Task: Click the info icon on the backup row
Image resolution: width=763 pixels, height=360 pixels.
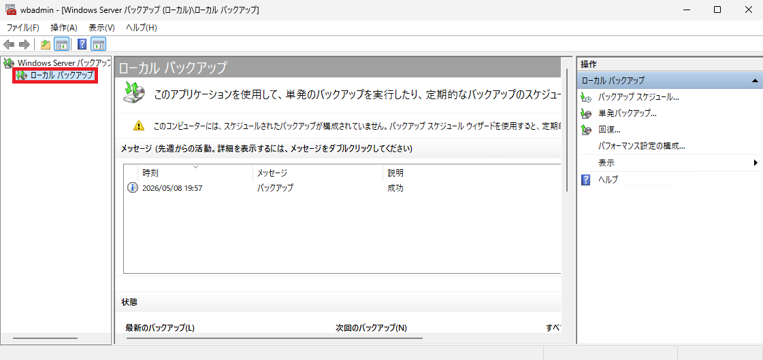Action: (132, 188)
